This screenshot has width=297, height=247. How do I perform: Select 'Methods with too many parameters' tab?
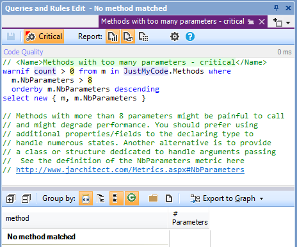click(172, 21)
